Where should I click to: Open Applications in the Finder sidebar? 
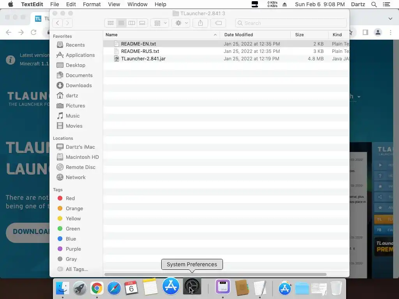click(x=76, y=55)
